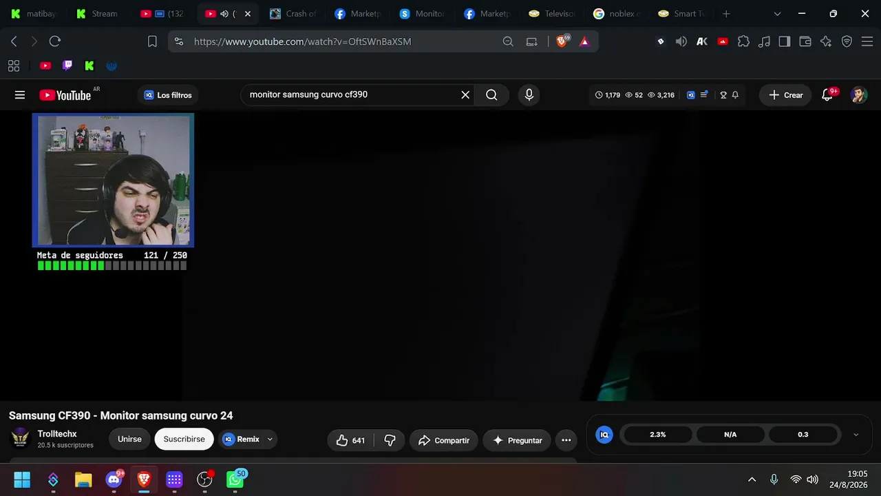Image resolution: width=881 pixels, height=496 pixels.
Task: Click the Preguntar button
Action: pos(518,440)
